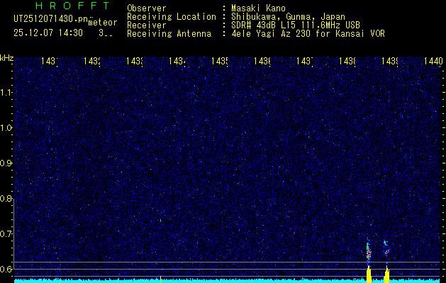Click the 1.0 kHz frequency label
The height and width of the screenshot is (283, 446).
[x=6, y=128]
